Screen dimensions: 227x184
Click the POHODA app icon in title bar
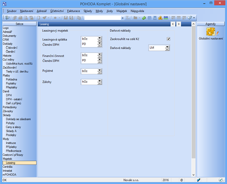tap(5, 4)
